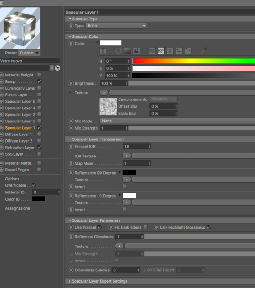
Task: Click the IOR Texture arrow button
Action: 127,156
